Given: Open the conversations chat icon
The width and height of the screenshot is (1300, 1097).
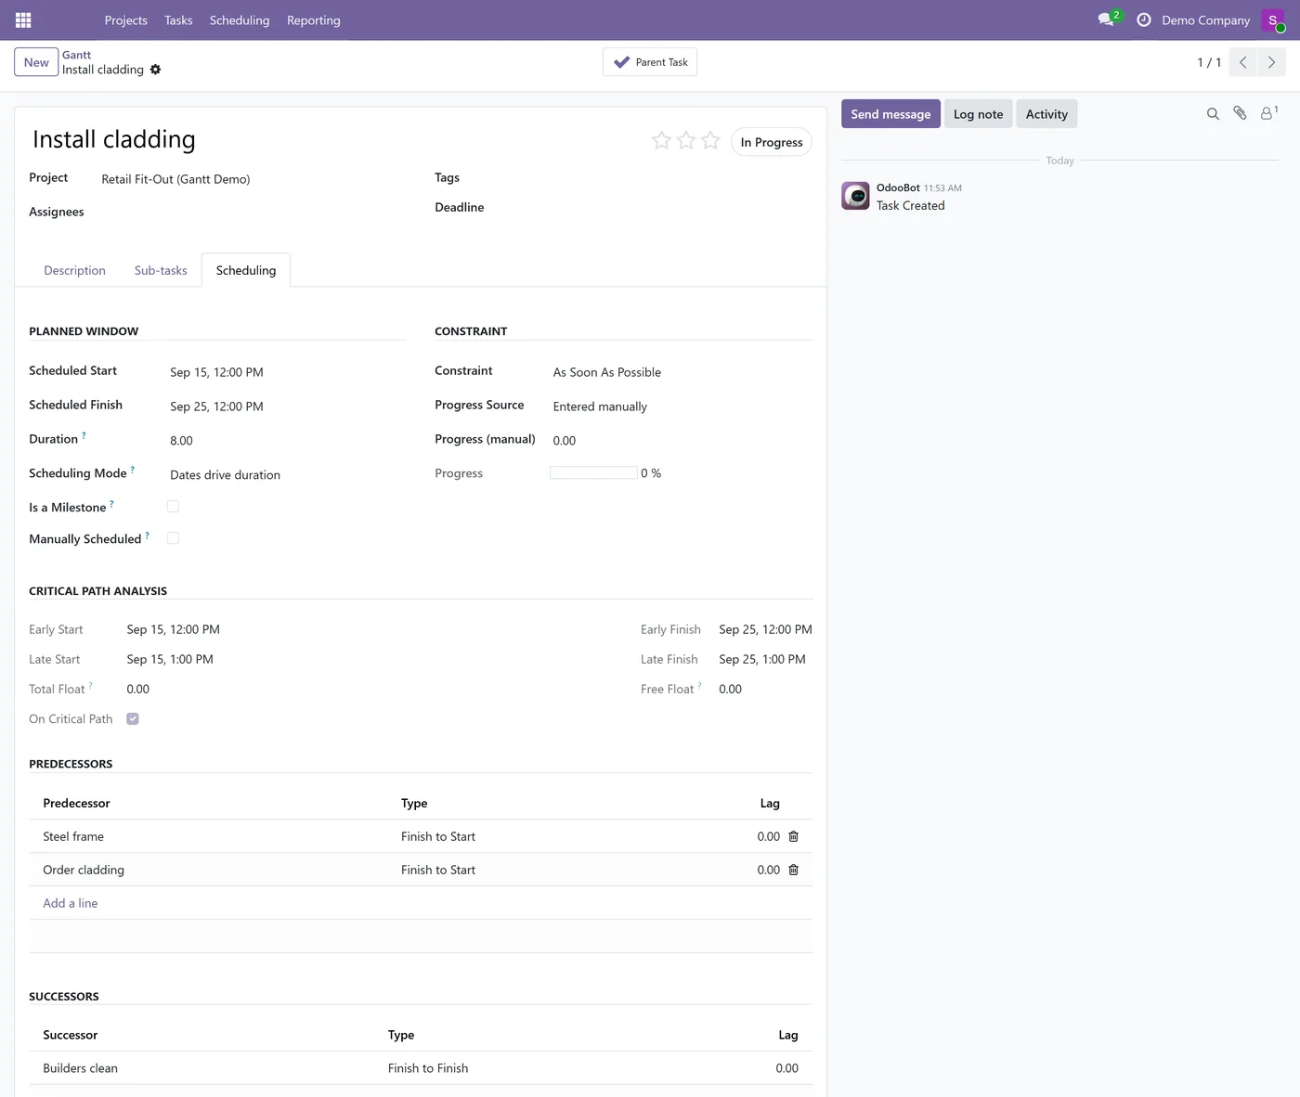Looking at the screenshot, I should point(1106,19).
